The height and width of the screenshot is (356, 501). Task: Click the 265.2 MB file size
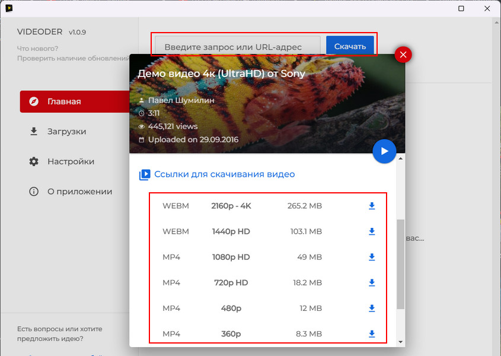click(305, 206)
